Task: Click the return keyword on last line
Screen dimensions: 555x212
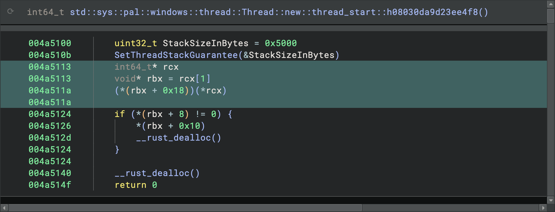Action: 131,185
